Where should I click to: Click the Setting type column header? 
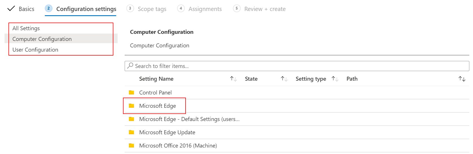(x=311, y=79)
